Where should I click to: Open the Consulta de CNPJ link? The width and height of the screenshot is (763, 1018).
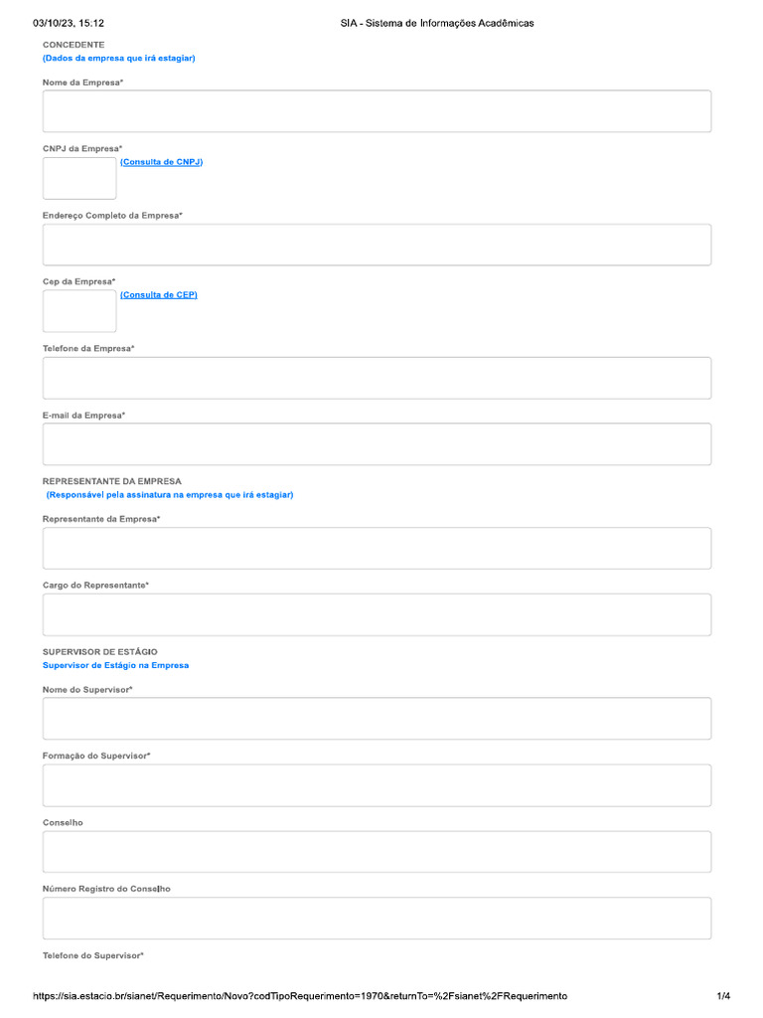click(162, 162)
